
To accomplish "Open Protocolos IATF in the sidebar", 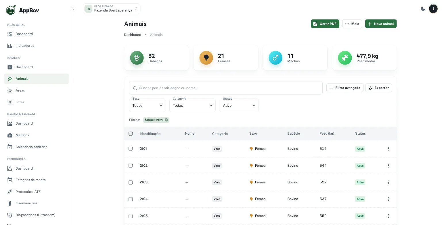I will 36,192.
